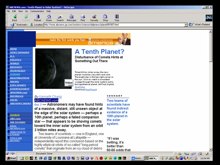Screen dimensions: 220x165
Task: Click the My Netscape toolbar button
Action: (71, 18)
